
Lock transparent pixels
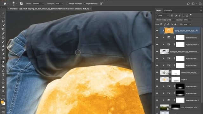[x=161, y=24]
